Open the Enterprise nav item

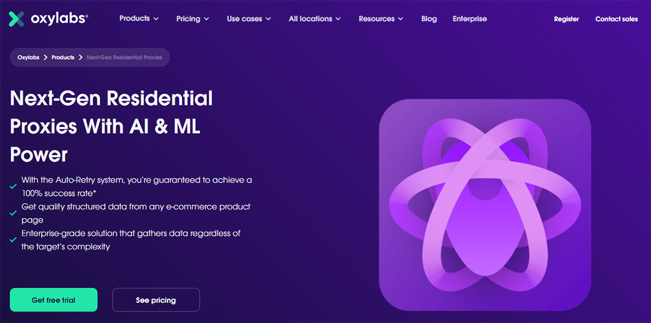click(x=470, y=19)
